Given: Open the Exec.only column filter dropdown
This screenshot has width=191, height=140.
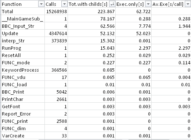Looking at the screenshot, I should click(x=148, y=4).
